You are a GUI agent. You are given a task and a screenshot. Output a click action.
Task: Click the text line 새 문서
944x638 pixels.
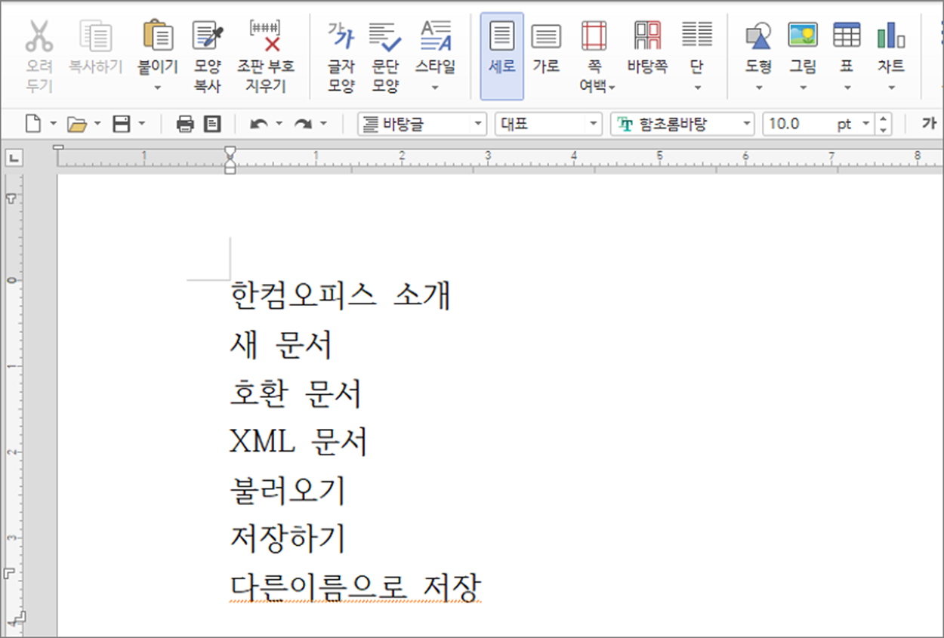281,344
